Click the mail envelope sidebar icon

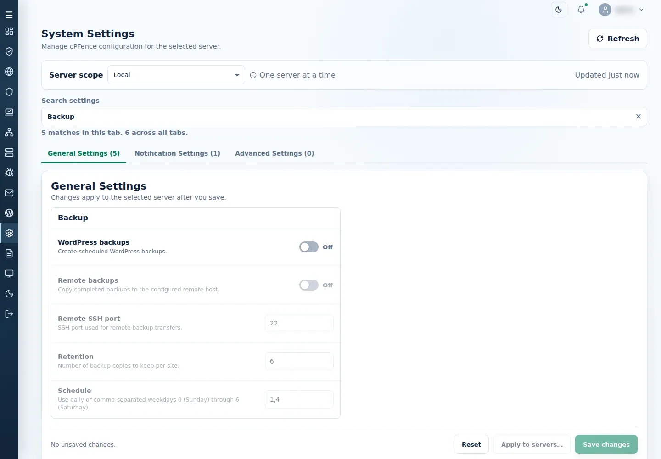click(9, 193)
